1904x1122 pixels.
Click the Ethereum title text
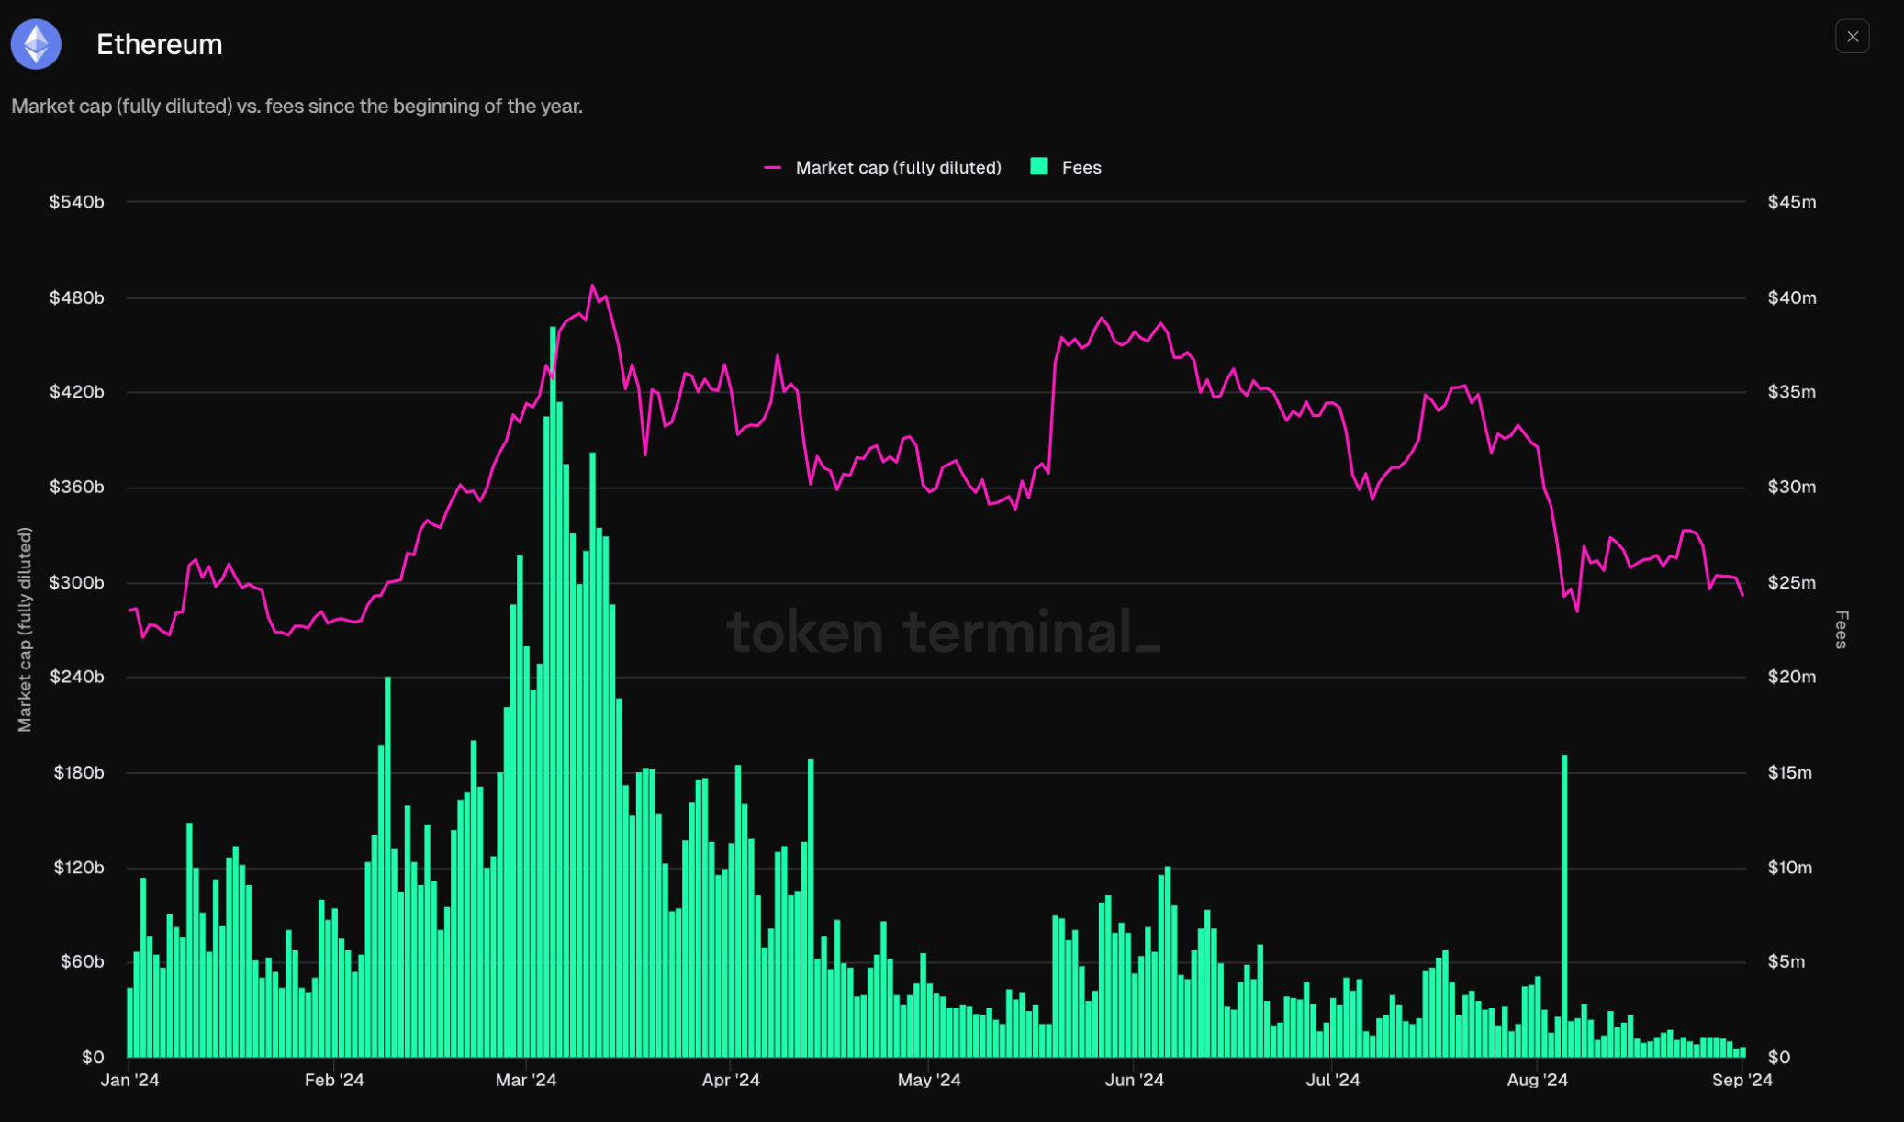pyautogui.click(x=159, y=44)
